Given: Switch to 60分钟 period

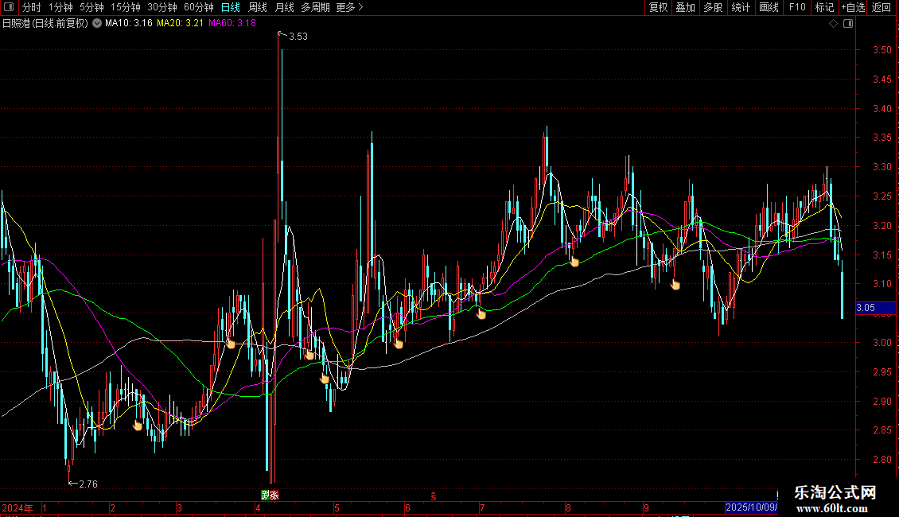Looking at the screenshot, I should click(x=198, y=7).
